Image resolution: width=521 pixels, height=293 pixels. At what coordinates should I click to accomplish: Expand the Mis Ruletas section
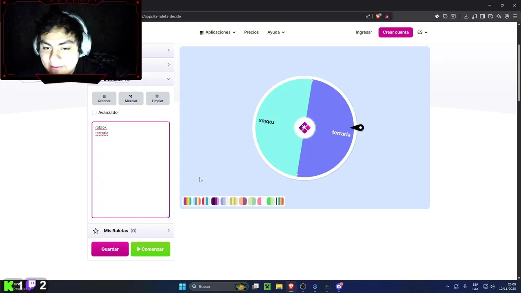131,231
